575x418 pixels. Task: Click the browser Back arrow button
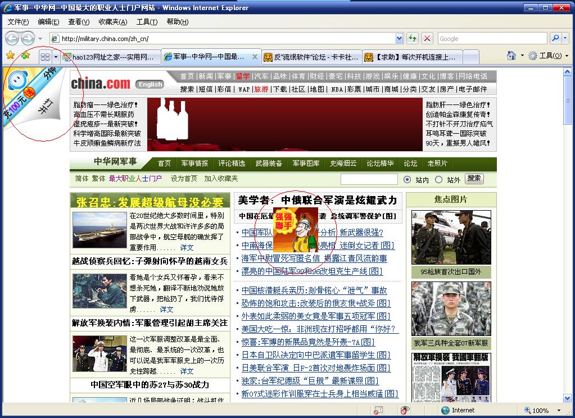pyautogui.click(x=12, y=38)
